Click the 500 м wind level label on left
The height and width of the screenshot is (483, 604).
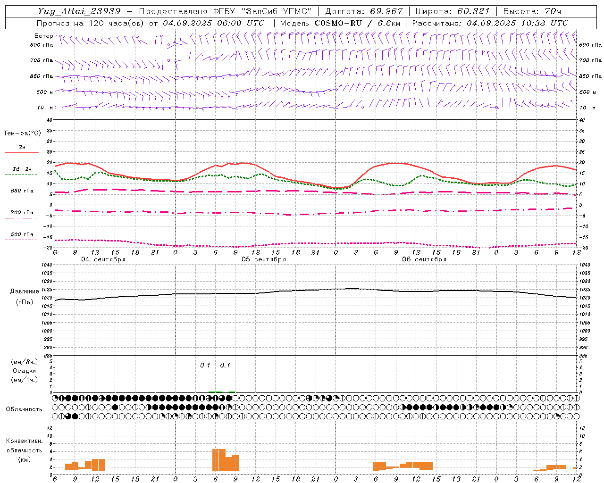45,92
